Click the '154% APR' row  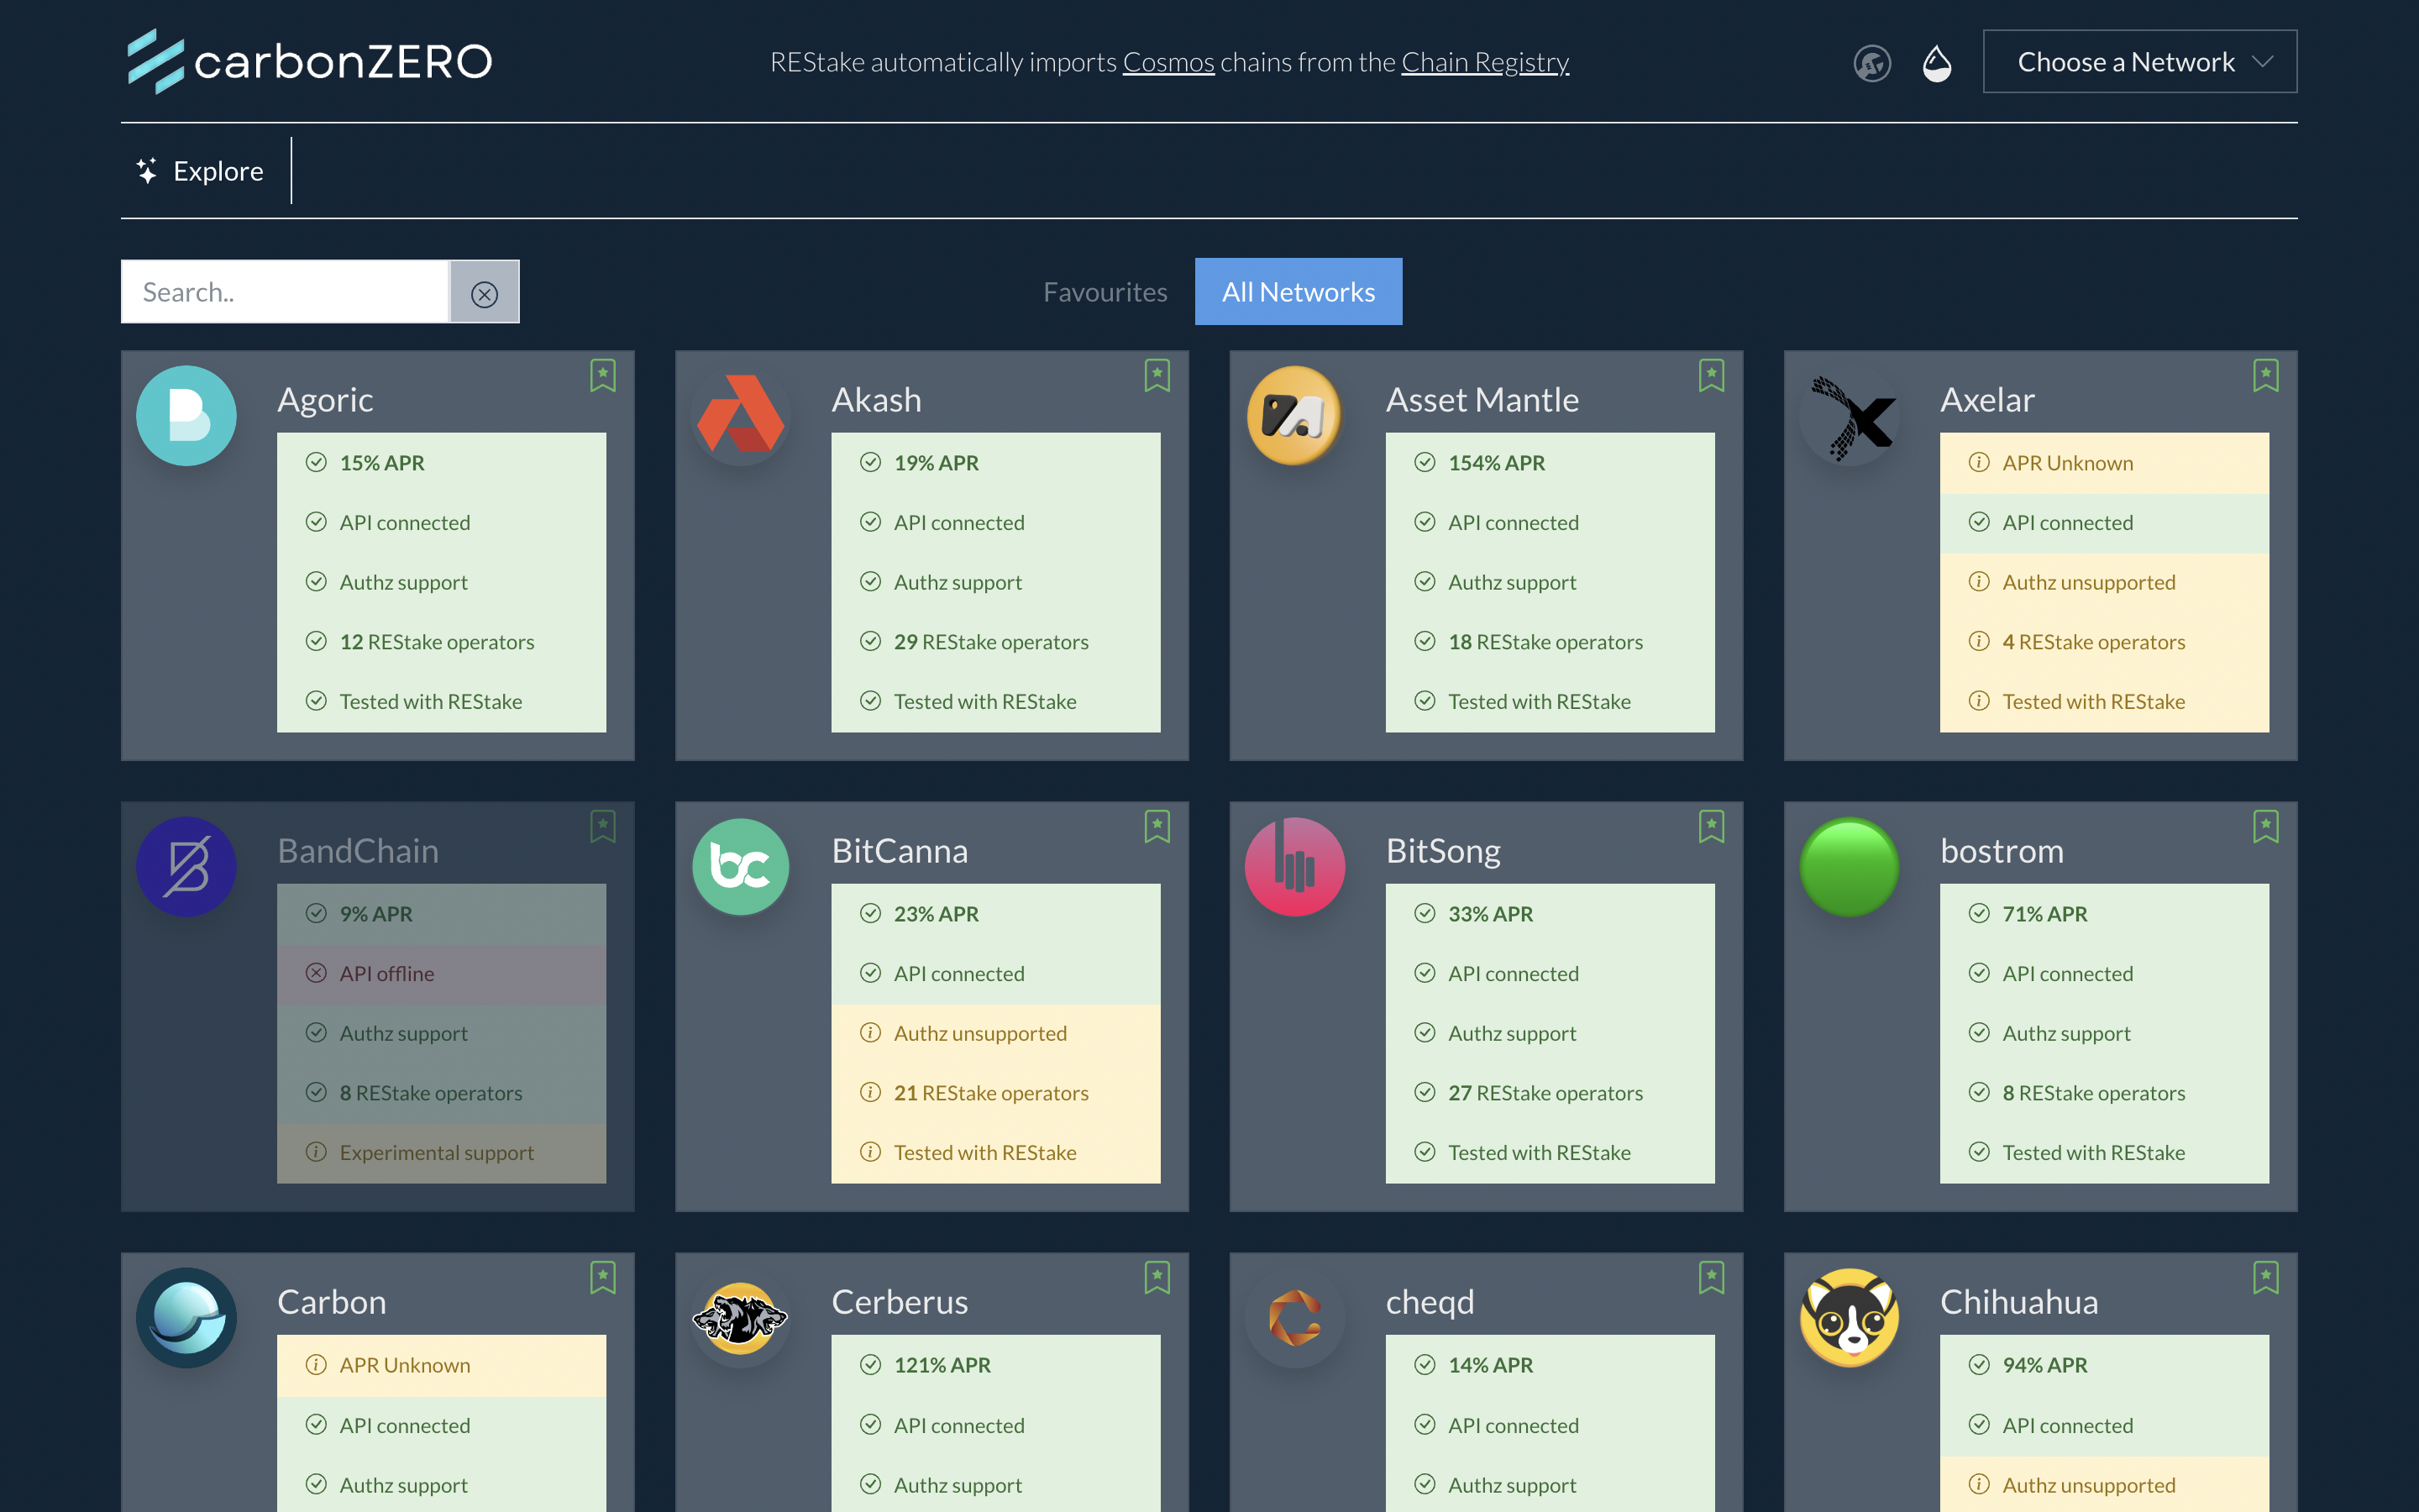pos(1550,463)
